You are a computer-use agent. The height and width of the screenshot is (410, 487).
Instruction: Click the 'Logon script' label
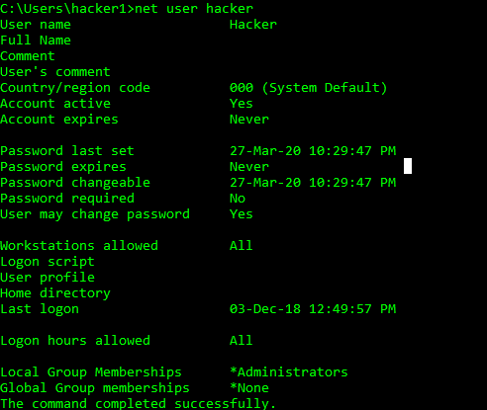coord(48,262)
